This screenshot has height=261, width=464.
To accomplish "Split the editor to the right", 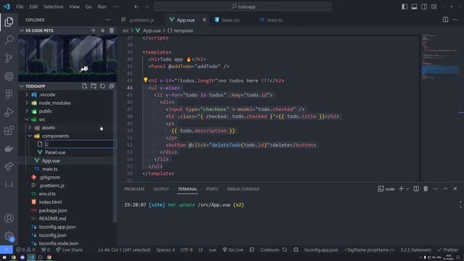I will [x=445, y=20].
